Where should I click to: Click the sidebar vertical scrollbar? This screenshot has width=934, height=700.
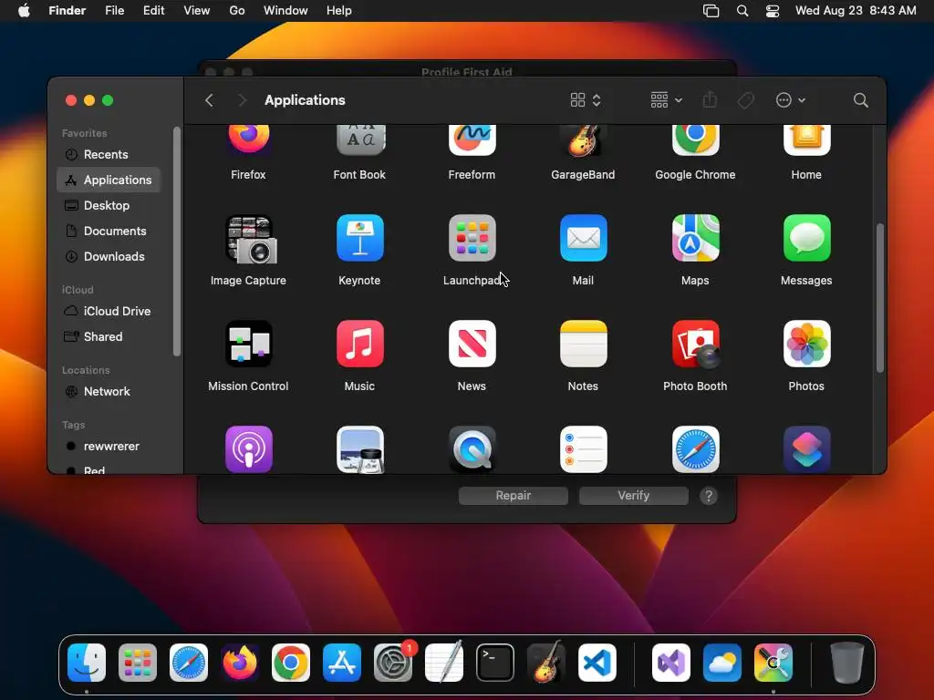(176, 242)
